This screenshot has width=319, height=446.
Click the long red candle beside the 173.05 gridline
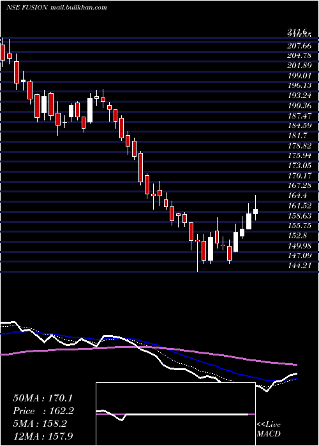(x=140, y=168)
